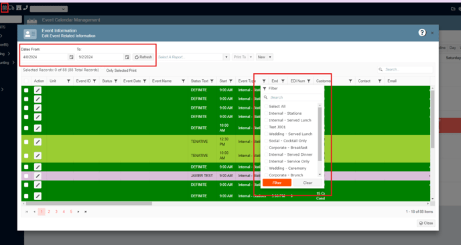Open the Status column filter icon
The image size is (461, 245).
click(116, 81)
